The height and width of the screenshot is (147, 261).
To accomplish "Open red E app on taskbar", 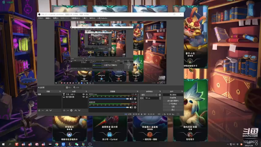I will (x=17, y=144).
